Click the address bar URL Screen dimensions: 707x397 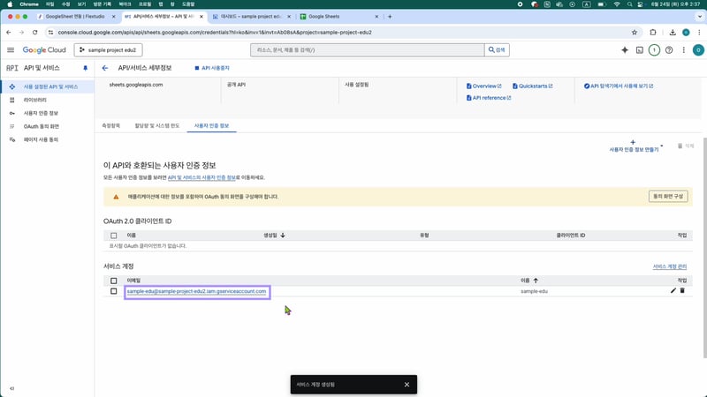pos(215,33)
